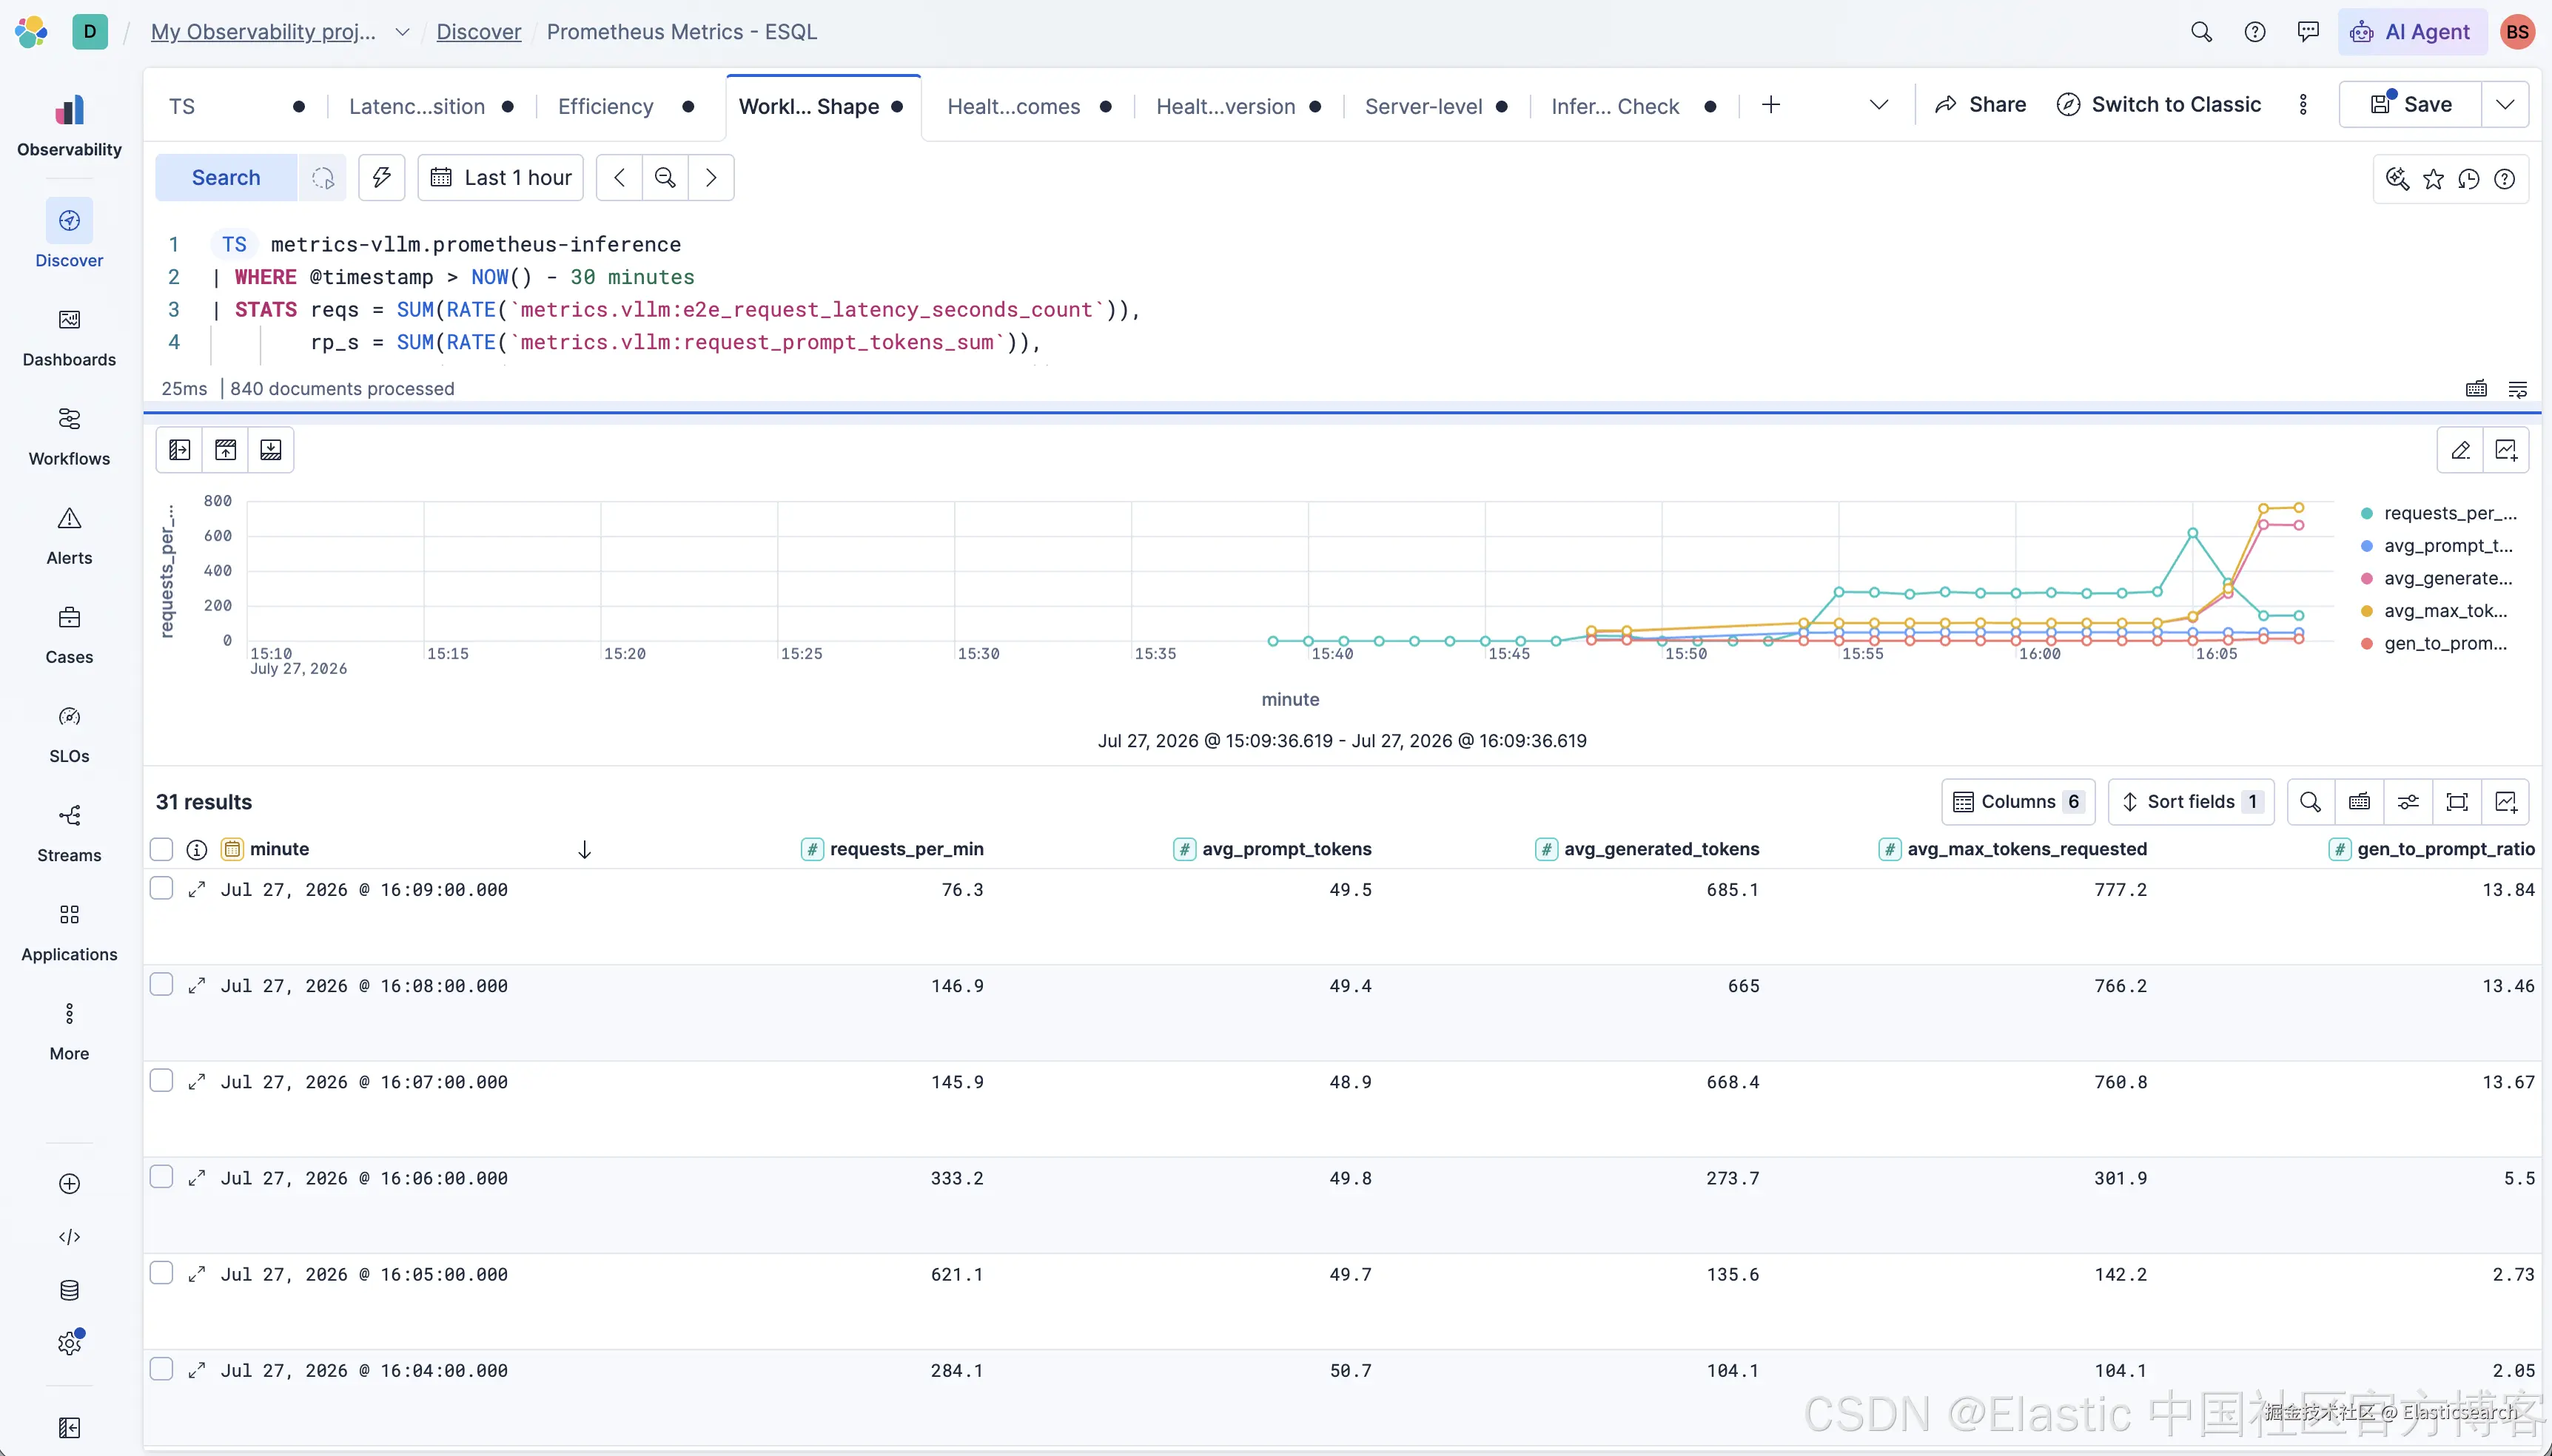Click the lightning bolt quick actions icon

click(x=381, y=178)
